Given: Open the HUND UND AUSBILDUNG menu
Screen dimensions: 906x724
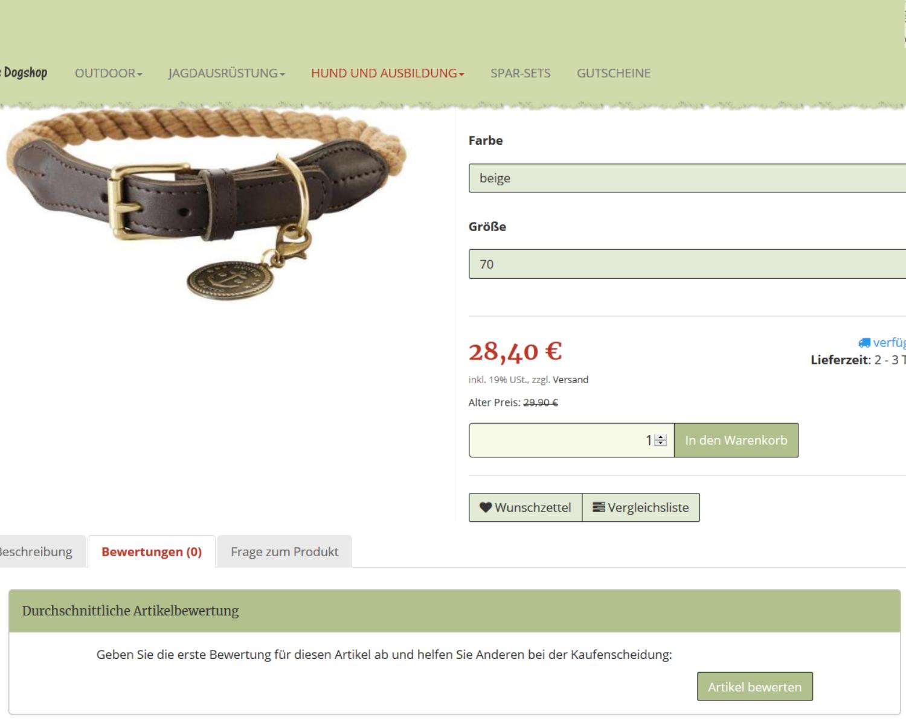Looking at the screenshot, I should [388, 73].
